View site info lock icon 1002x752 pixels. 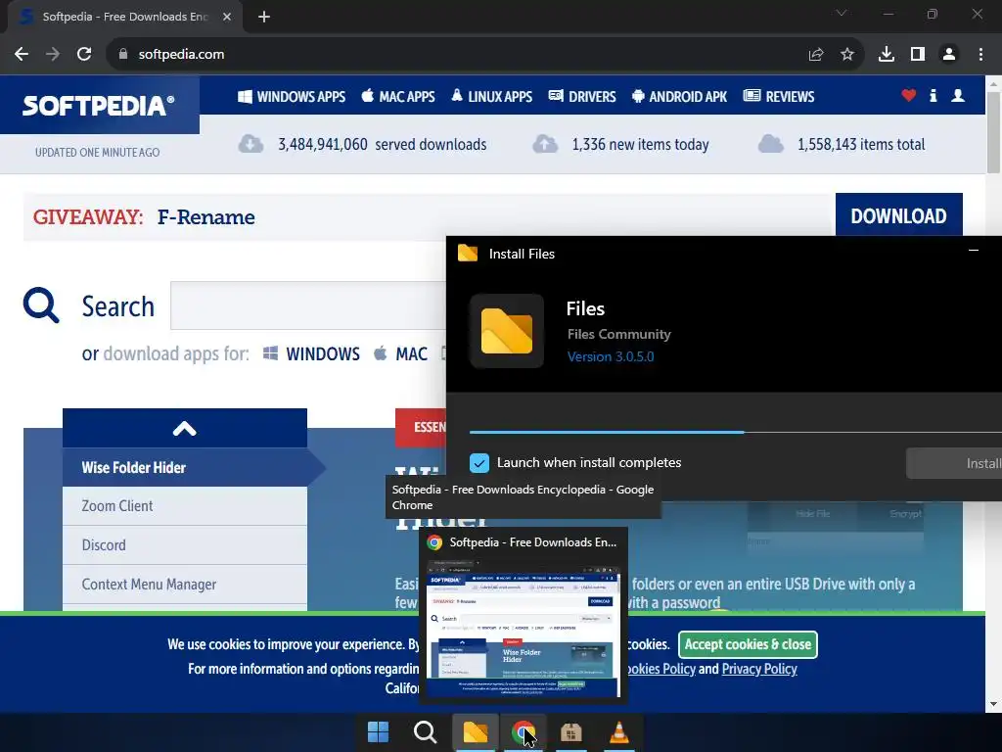[123, 55]
